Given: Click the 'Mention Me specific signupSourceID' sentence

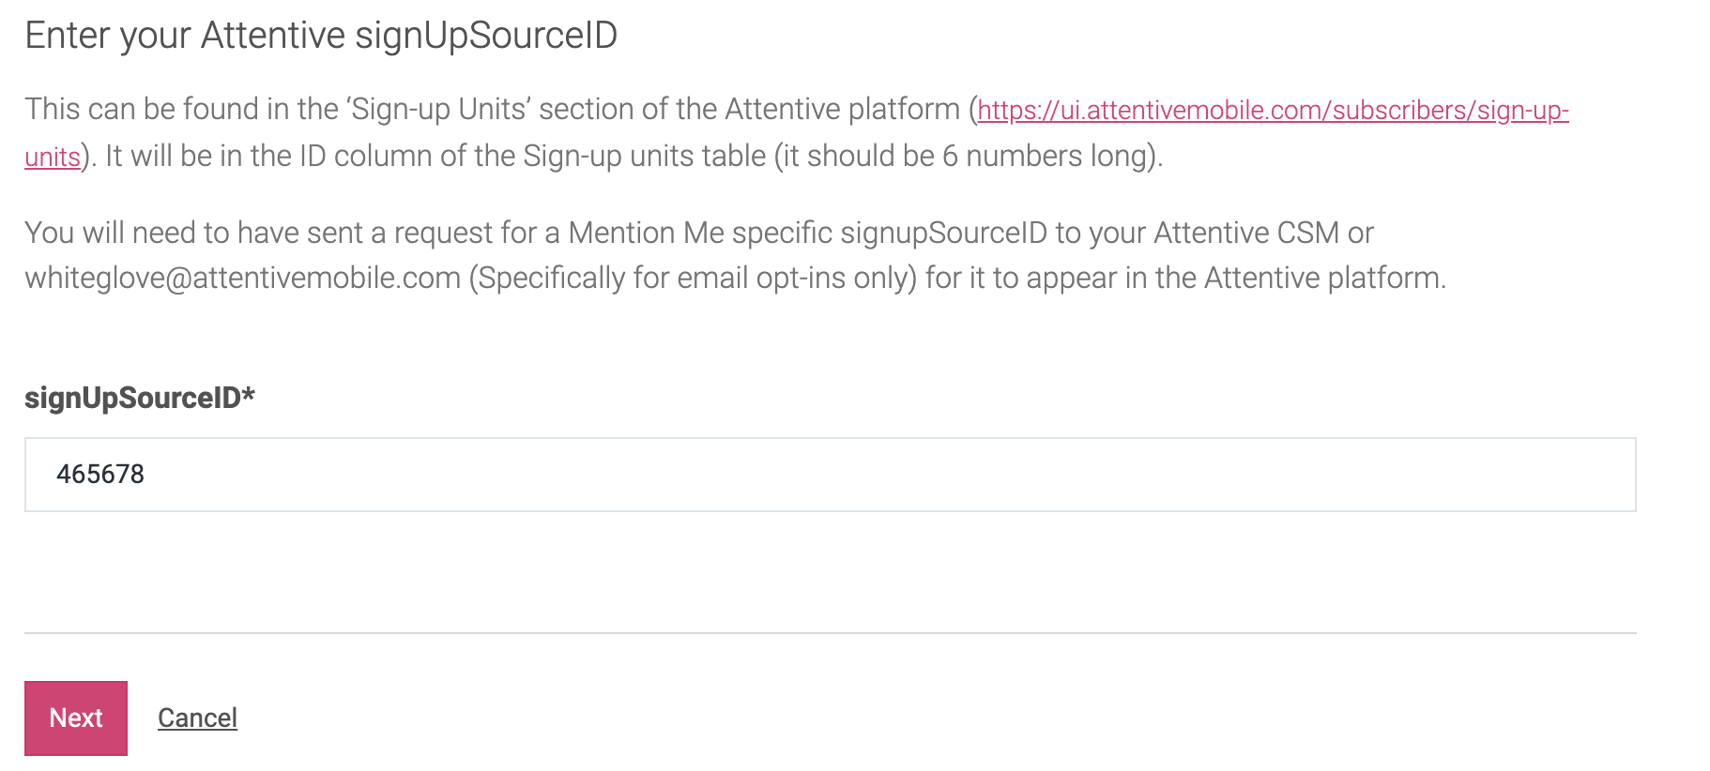Looking at the screenshot, I should 807,233.
